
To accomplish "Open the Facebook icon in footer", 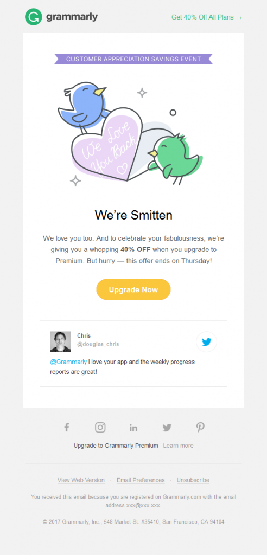I will point(66,427).
